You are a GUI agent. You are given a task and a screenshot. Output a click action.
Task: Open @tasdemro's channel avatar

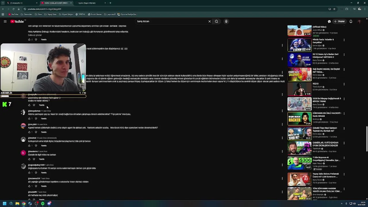click(23, 153)
